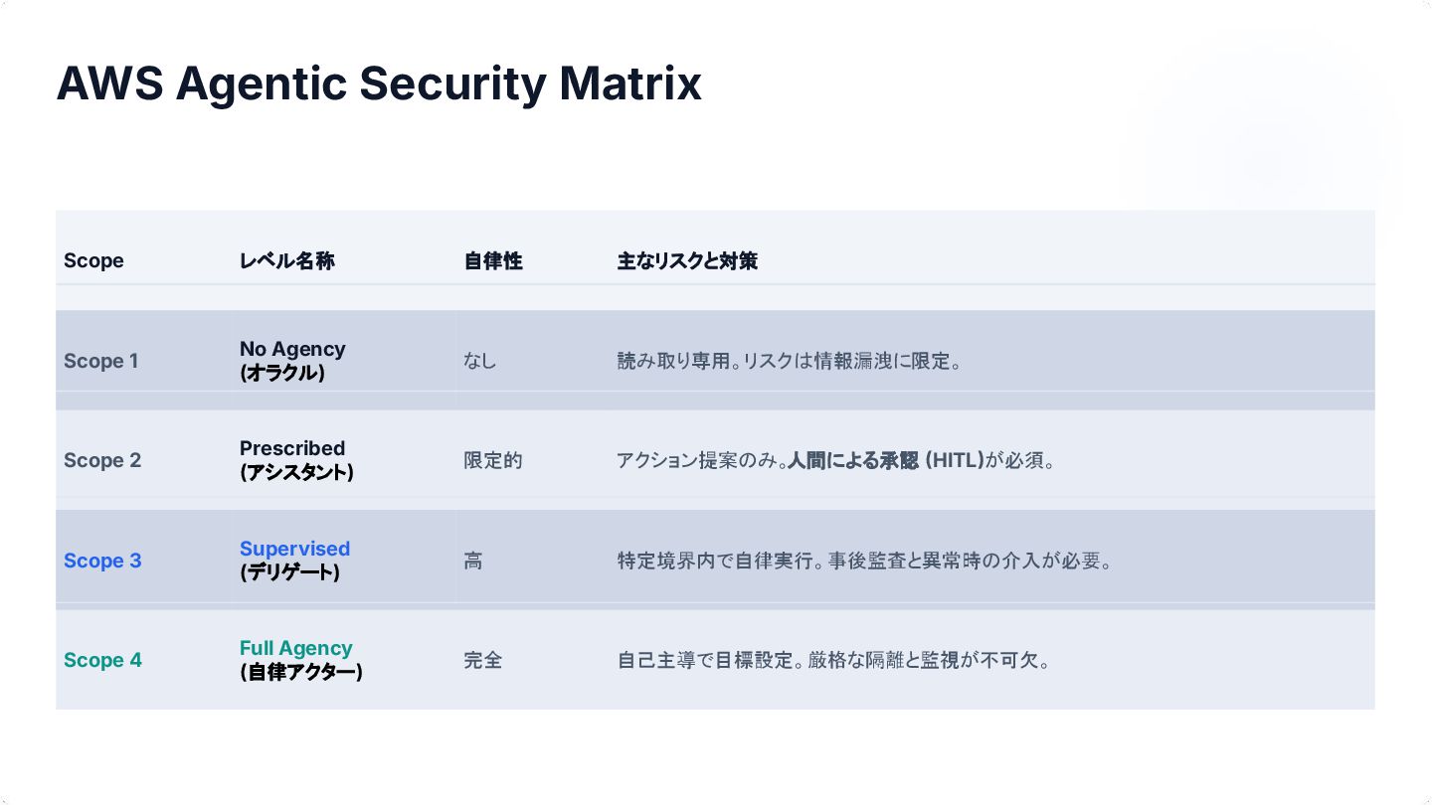The height and width of the screenshot is (805, 1432).
Task: Select the Scope 2 row label
Action: tap(102, 460)
